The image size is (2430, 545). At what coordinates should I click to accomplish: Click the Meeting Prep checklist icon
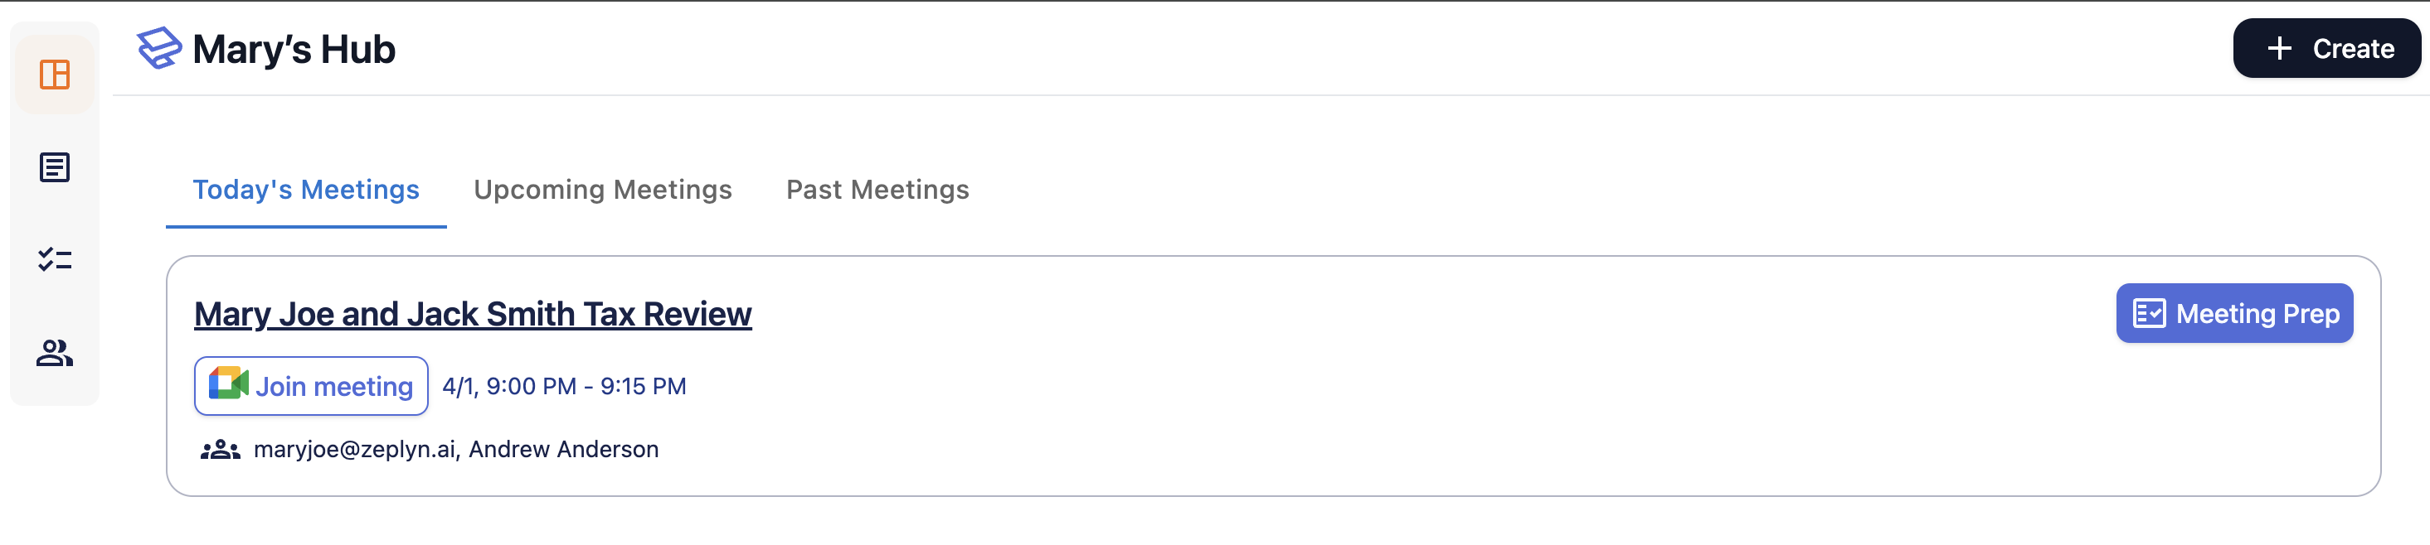(2149, 313)
